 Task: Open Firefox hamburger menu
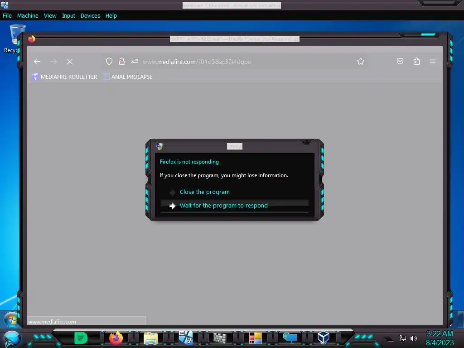433,61
